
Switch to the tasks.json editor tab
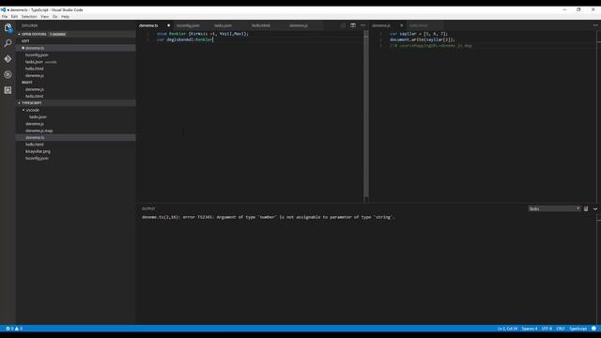pos(223,25)
